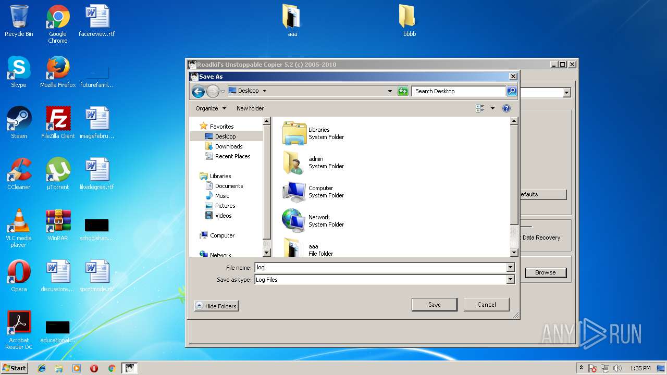
Task: Open volume control in system tray
Action: (x=617, y=368)
